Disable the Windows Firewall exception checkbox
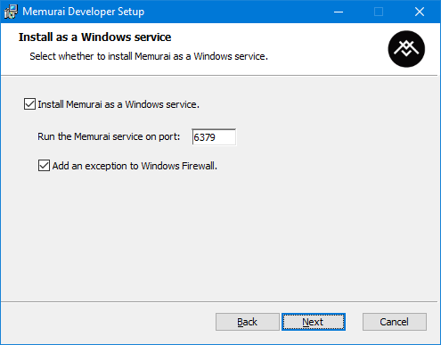Image resolution: width=441 pixels, height=345 pixels. click(x=44, y=166)
